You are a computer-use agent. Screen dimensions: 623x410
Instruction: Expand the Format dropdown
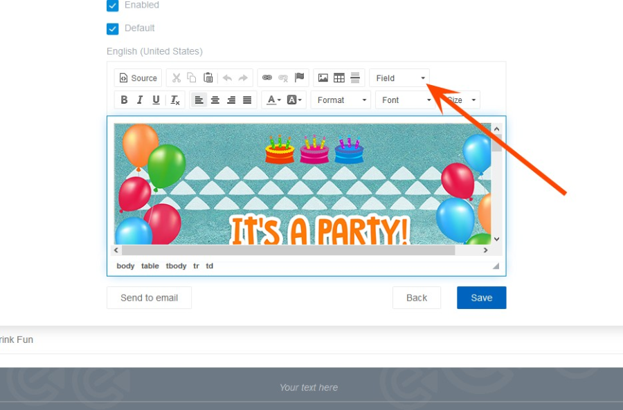pos(341,100)
